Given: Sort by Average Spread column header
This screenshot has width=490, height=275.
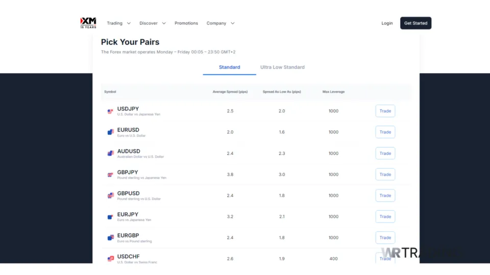Looking at the screenshot, I should point(230,92).
